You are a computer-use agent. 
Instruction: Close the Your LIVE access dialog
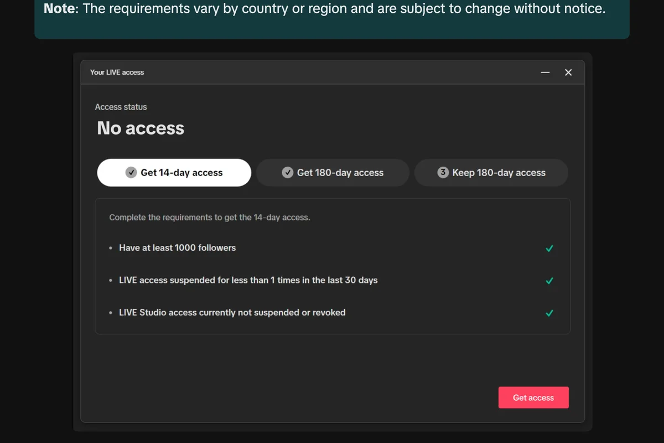[568, 73]
